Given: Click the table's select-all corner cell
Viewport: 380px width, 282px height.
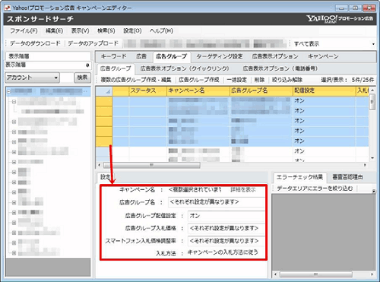Looking at the screenshot, I should pyautogui.click(x=104, y=91).
